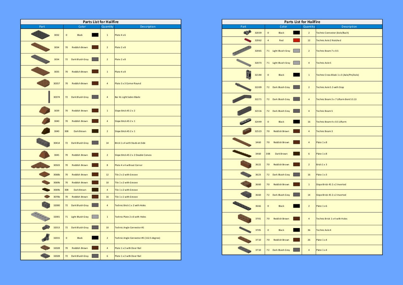This screenshot has width=403, height=285.
Task: Select the Technic Beam 7 x 0.5 image
Action: (x=242, y=51)
